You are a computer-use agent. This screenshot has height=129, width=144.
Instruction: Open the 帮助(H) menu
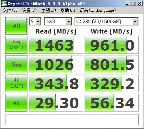(x=68, y=10)
